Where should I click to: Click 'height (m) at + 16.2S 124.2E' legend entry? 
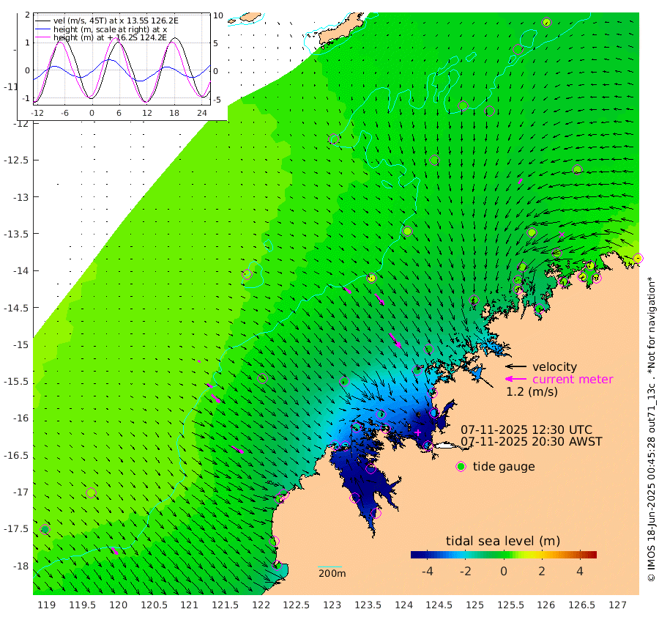110,38
